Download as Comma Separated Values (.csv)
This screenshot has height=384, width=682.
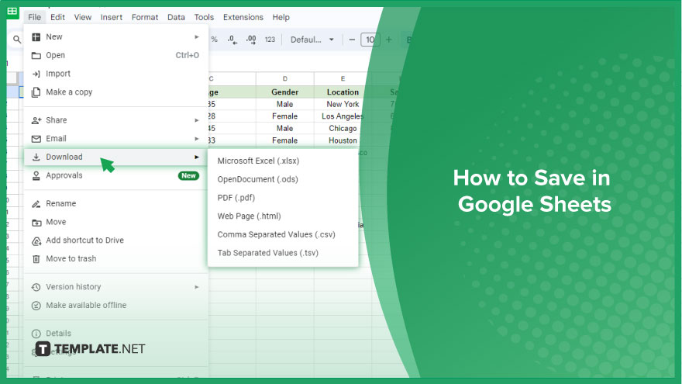click(283, 234)
